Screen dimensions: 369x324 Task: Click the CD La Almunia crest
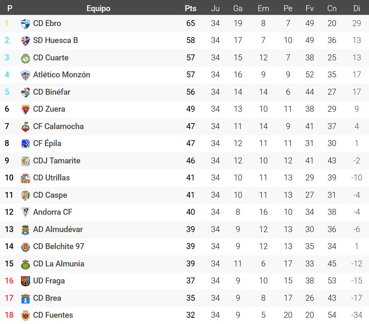[x=26, y=264]
